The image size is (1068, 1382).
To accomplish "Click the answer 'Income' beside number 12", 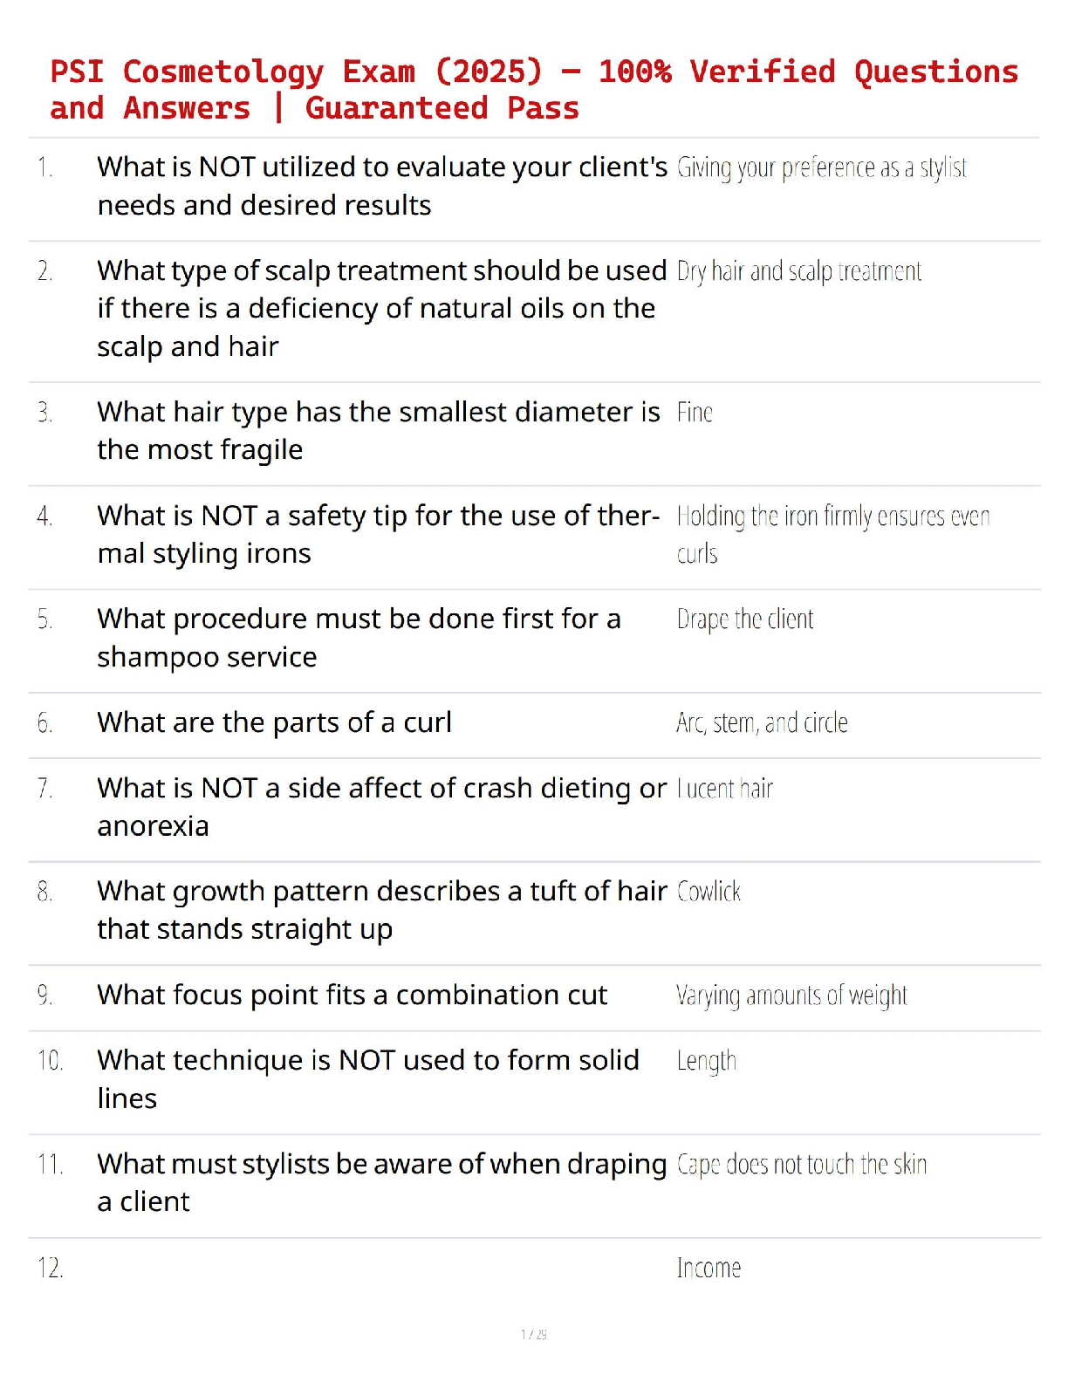I will [709, 1268].
